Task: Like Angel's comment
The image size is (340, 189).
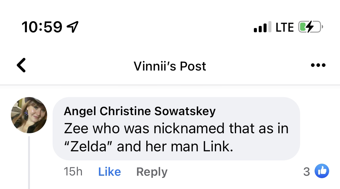Action: pyautogui.click(x=109, y=172)
